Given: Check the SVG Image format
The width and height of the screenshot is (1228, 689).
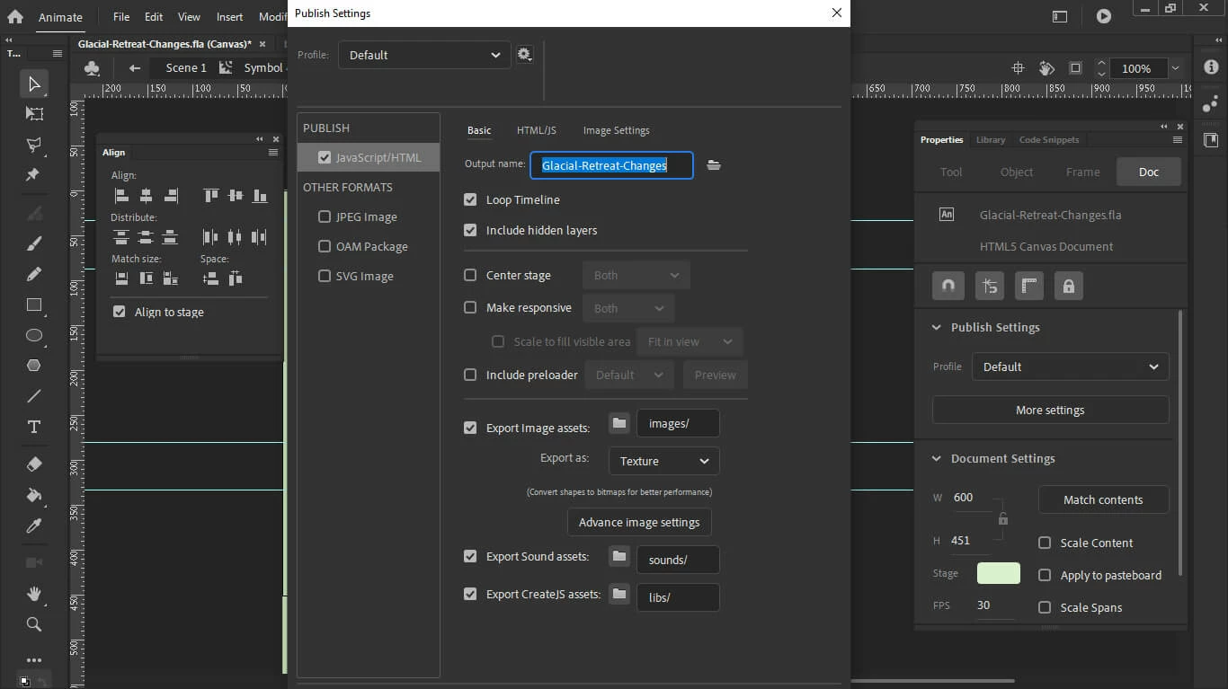Looking at the screenshot, I should pos(325,276).
